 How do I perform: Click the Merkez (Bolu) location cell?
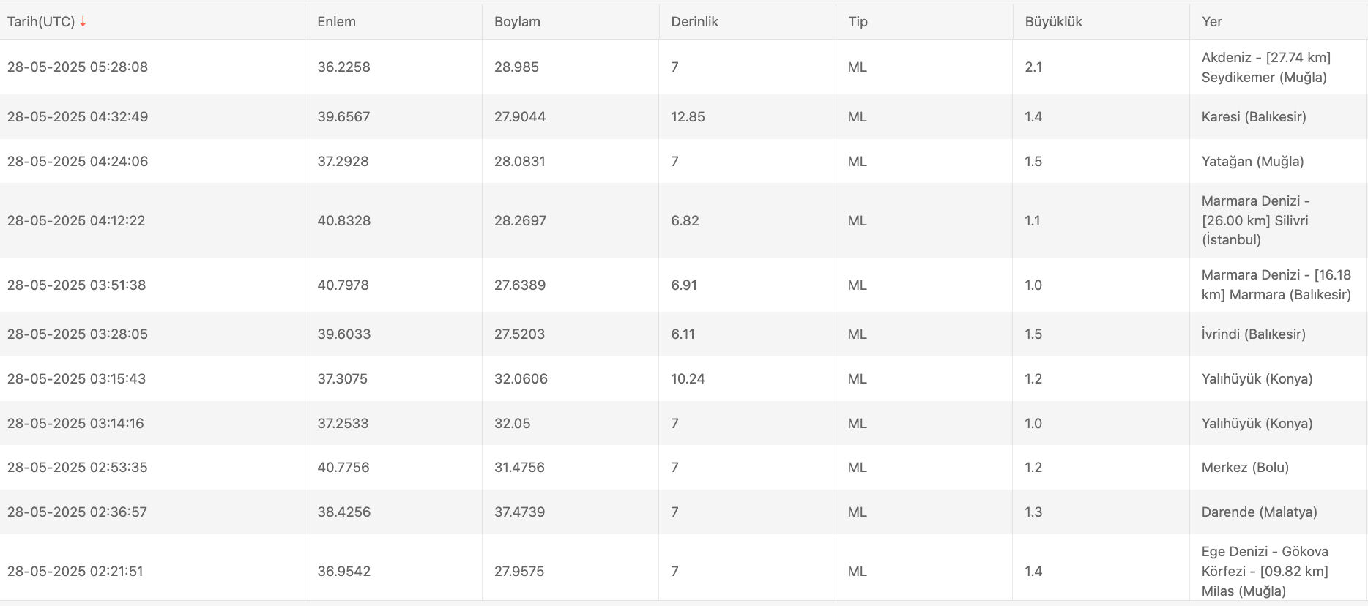(x=1245, y=468)
